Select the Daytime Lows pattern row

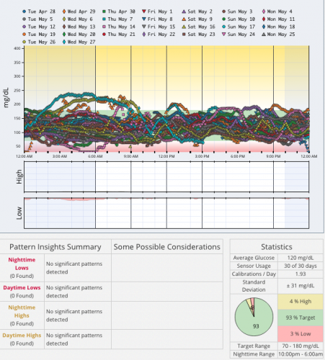[x=112, y=292]
